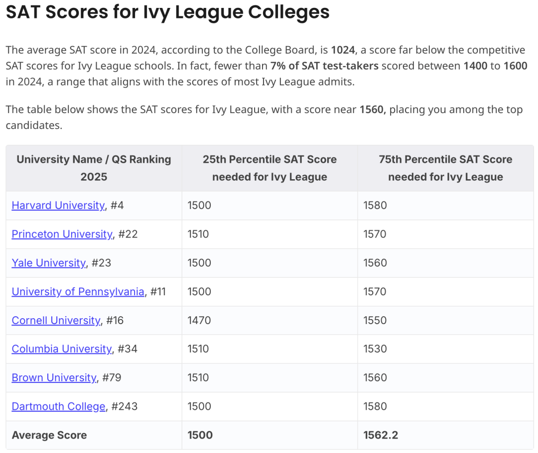Image resolution: width=538 pixels, height=453 pixels.
Task: Select Harvard's 1580 score cell
Action: coord(445,206)
